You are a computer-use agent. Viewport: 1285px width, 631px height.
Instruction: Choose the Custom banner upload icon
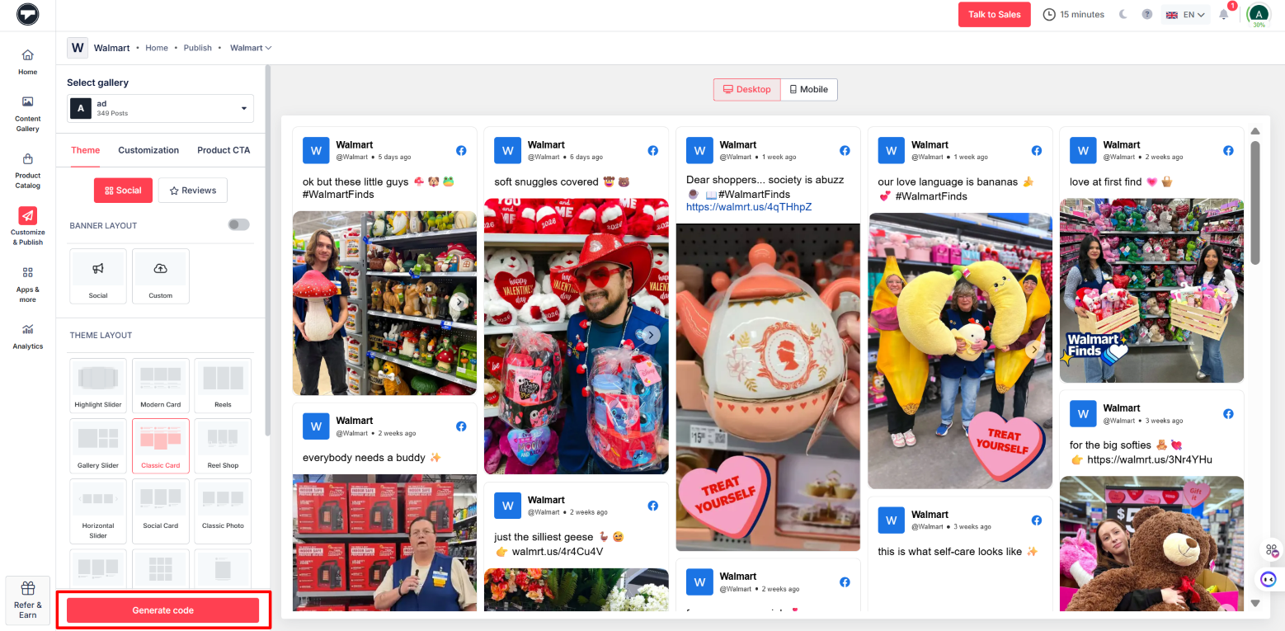[x=161, y=276]
